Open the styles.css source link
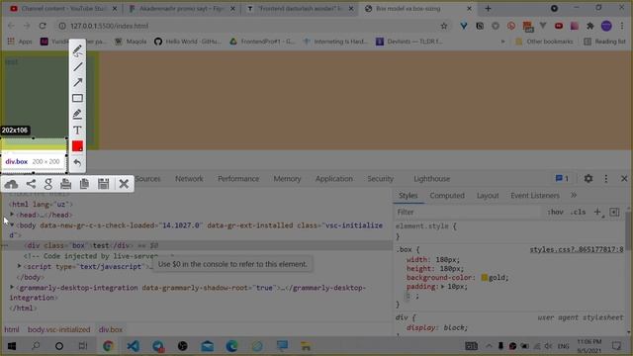The image size is (633, 356). pyautogui.click(x=576, y=249)
